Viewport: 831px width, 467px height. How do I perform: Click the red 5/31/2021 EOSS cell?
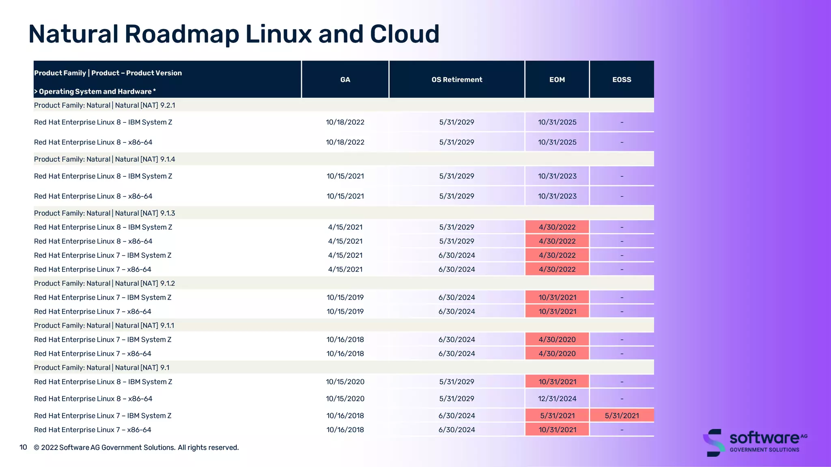(x=622, y=416)
